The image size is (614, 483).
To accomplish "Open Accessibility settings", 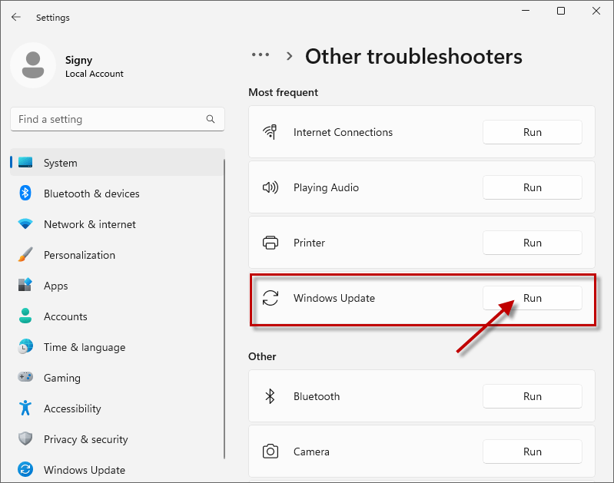I will coord(118,409).
